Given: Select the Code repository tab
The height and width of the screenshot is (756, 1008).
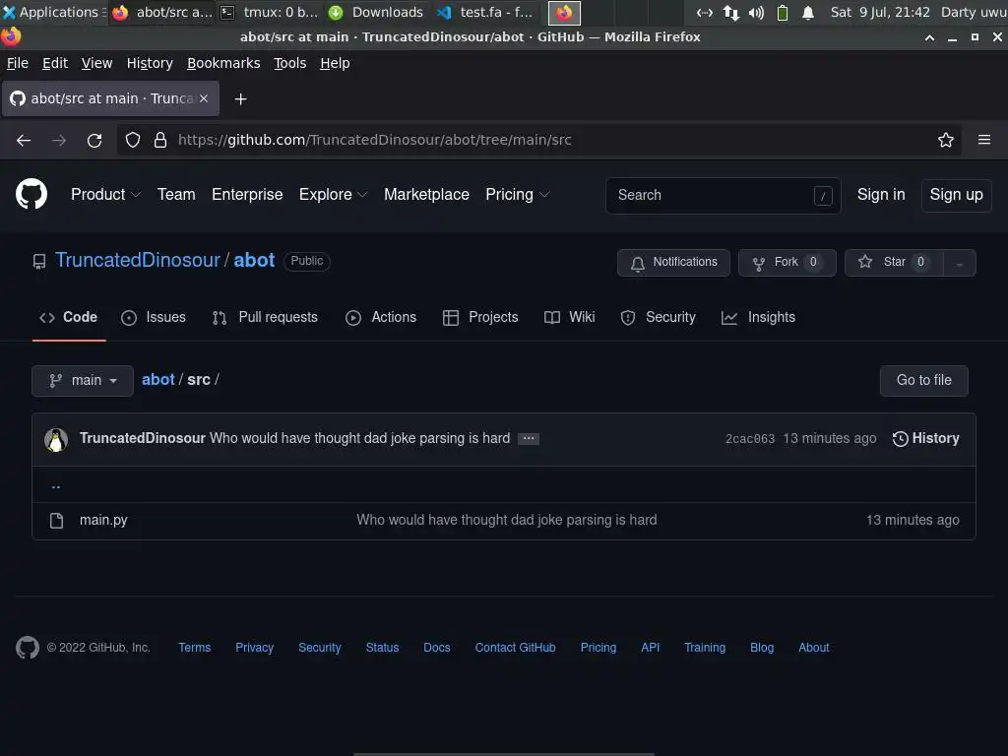Looking at the screenshot, I should tap(69, 317).
